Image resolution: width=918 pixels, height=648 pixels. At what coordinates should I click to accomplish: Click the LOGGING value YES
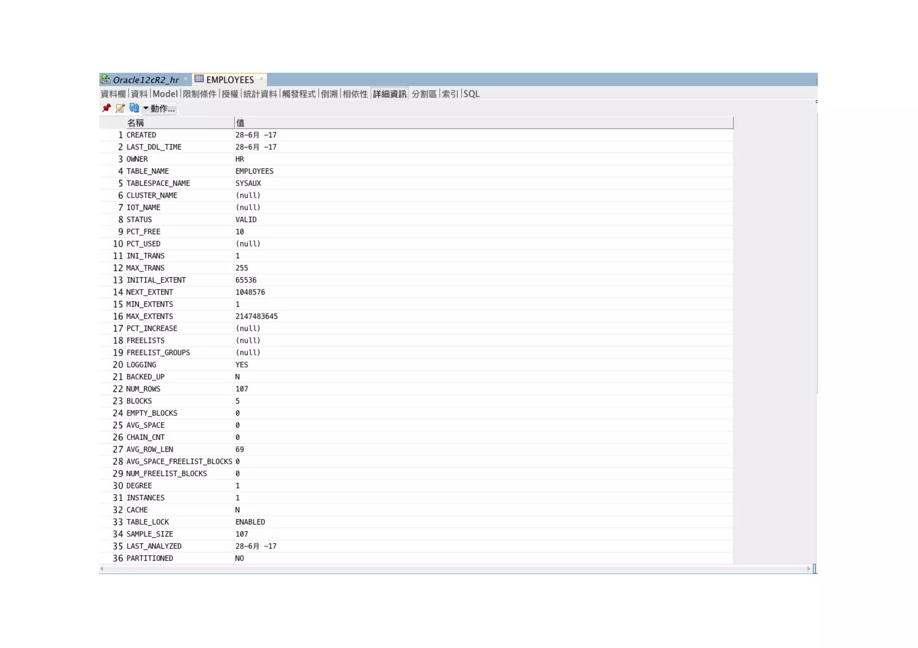[242, 365]
